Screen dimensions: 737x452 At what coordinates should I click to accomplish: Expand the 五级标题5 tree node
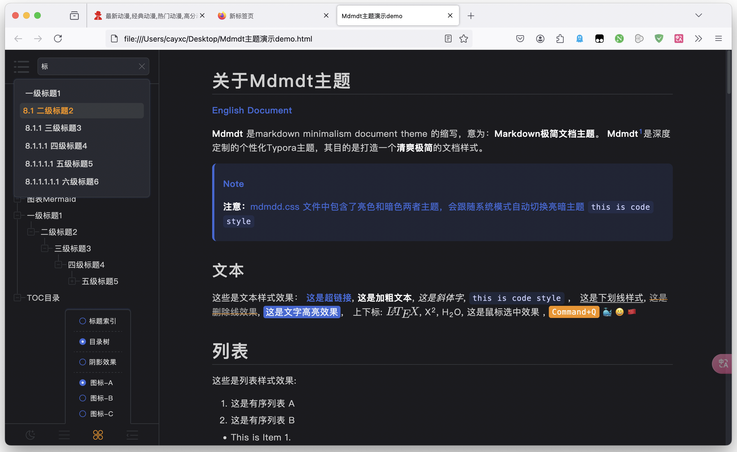pyautogui.click(x=72, y=281)
